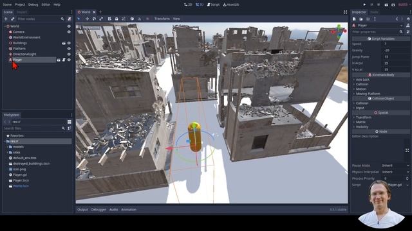The width and height of the screenshot is (412, 231).
Task: Open the Transform menu in the viewport toolbar
Action: coord(162,19)
